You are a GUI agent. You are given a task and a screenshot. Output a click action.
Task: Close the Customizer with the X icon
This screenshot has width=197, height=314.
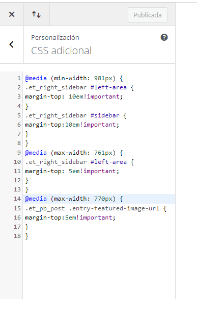coord(12,14)
